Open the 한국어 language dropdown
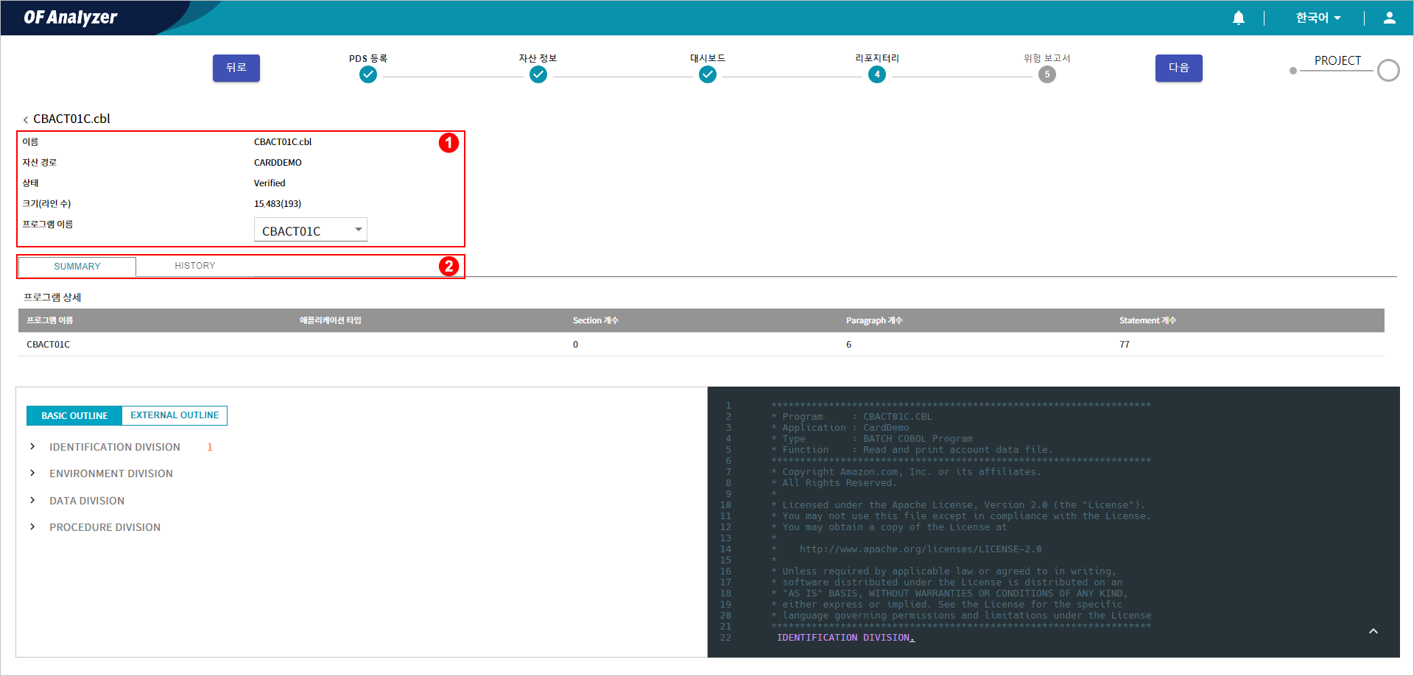Image resolution: width=1414 pixels, height=676 pixels. pyautogui.click(x=1318, y=18)
